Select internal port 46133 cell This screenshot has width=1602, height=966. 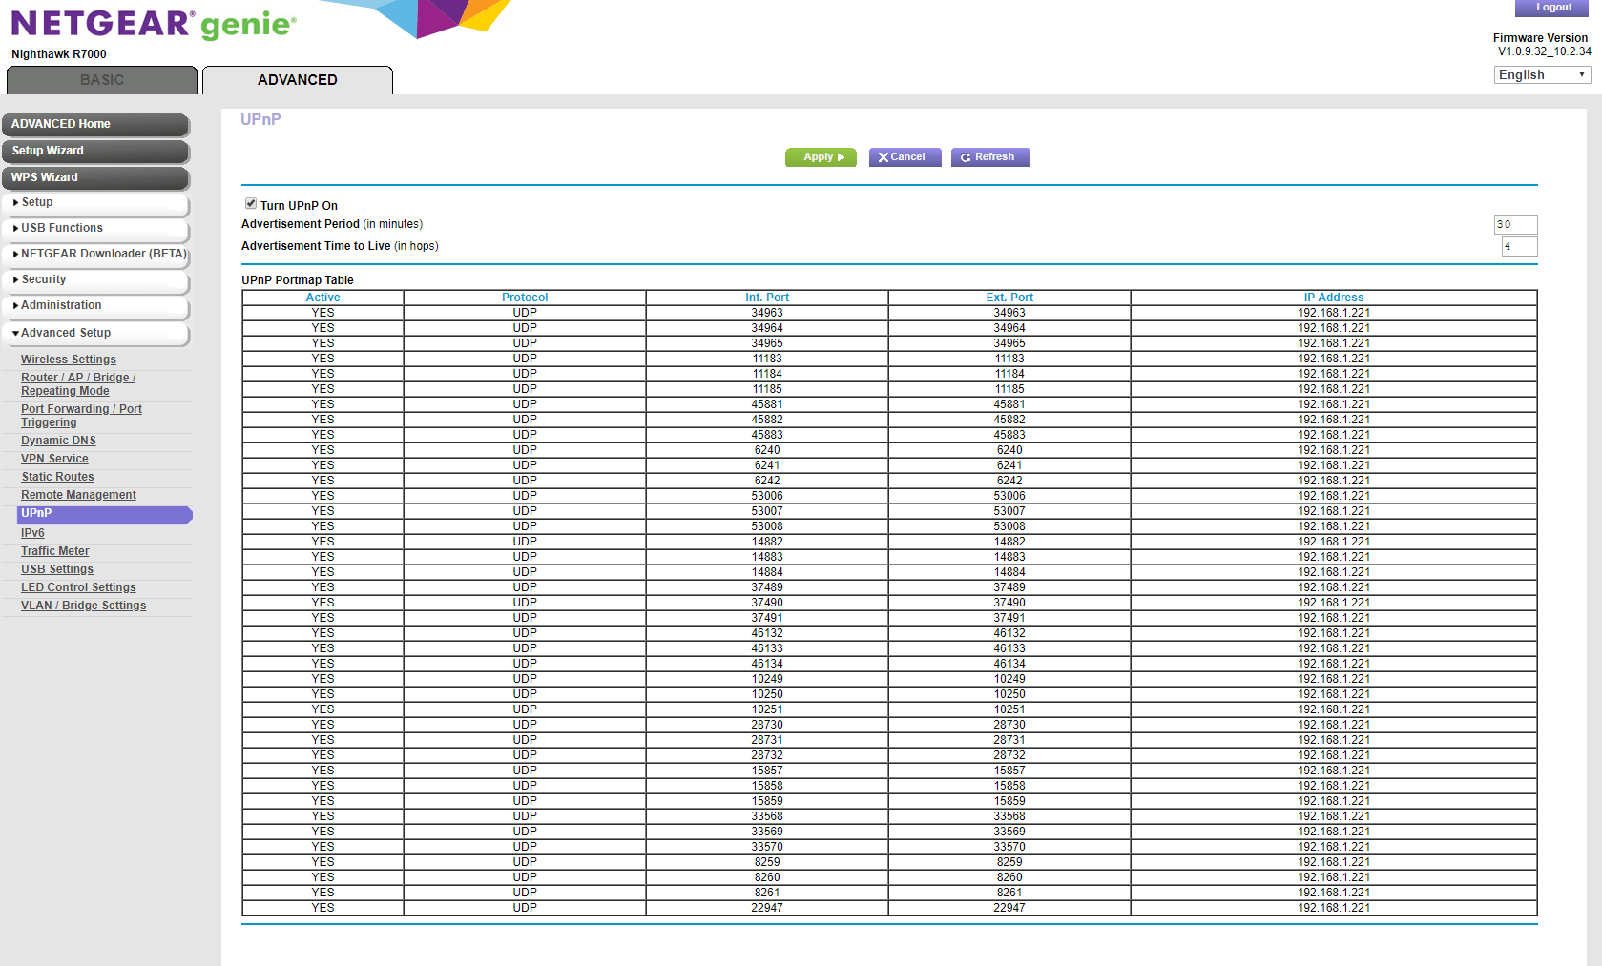click(767, 648)
